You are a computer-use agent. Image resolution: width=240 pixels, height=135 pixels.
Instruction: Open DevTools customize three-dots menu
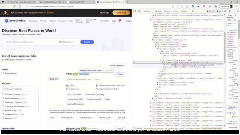234,11
